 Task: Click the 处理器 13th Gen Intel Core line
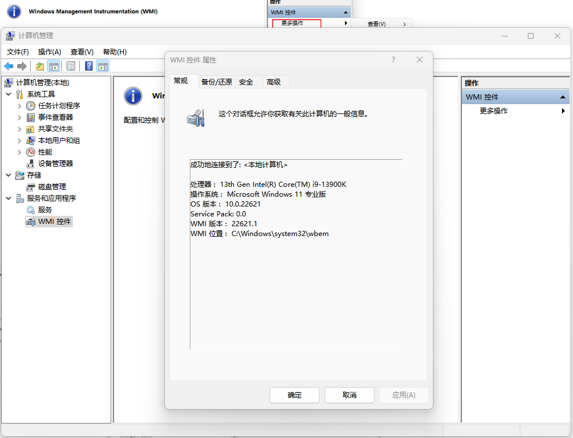(x=268, y=185)
